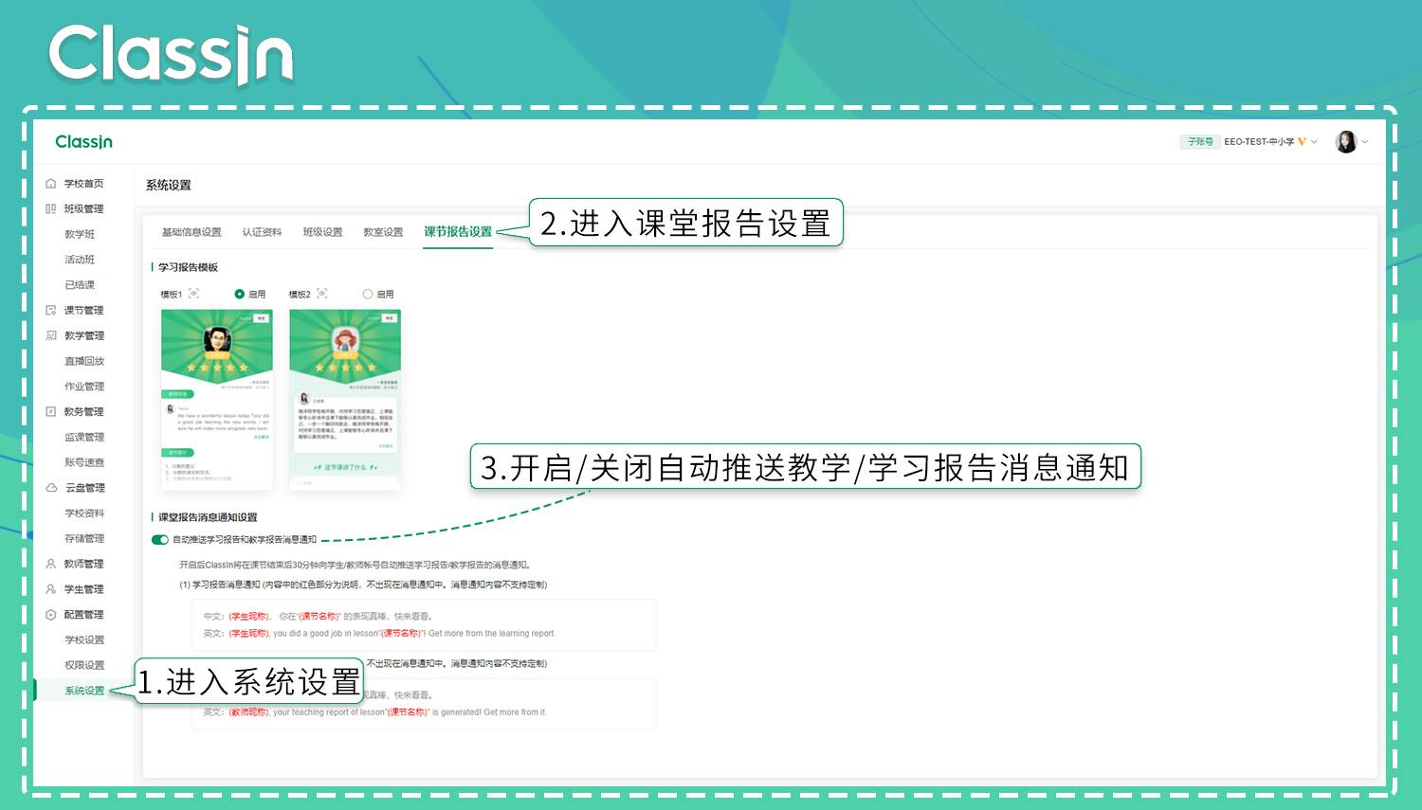Screen dimensions: 1422x810
Task: Click the 模板2 label text
Action: (x=300, y=295)
